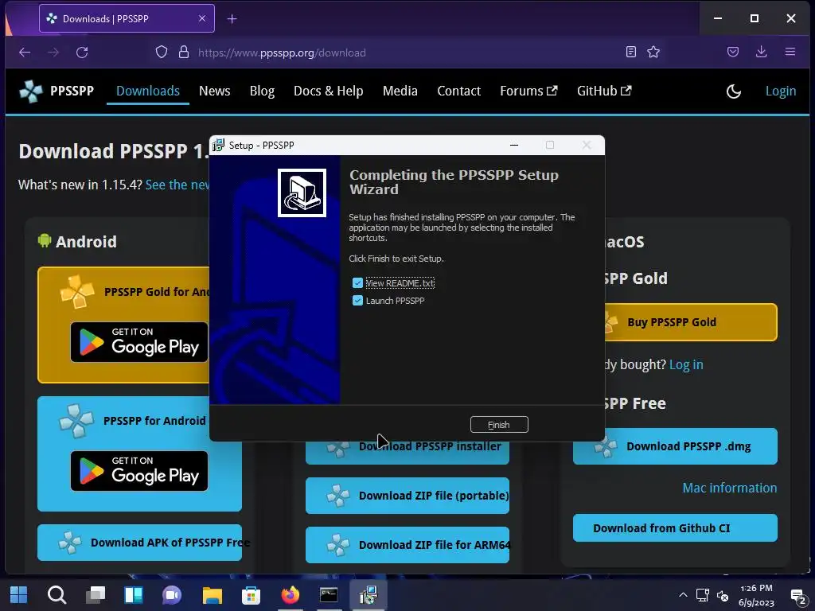
Task: Open the Windows Start menu
Action: pyautogui.click(x=19, y=595)
